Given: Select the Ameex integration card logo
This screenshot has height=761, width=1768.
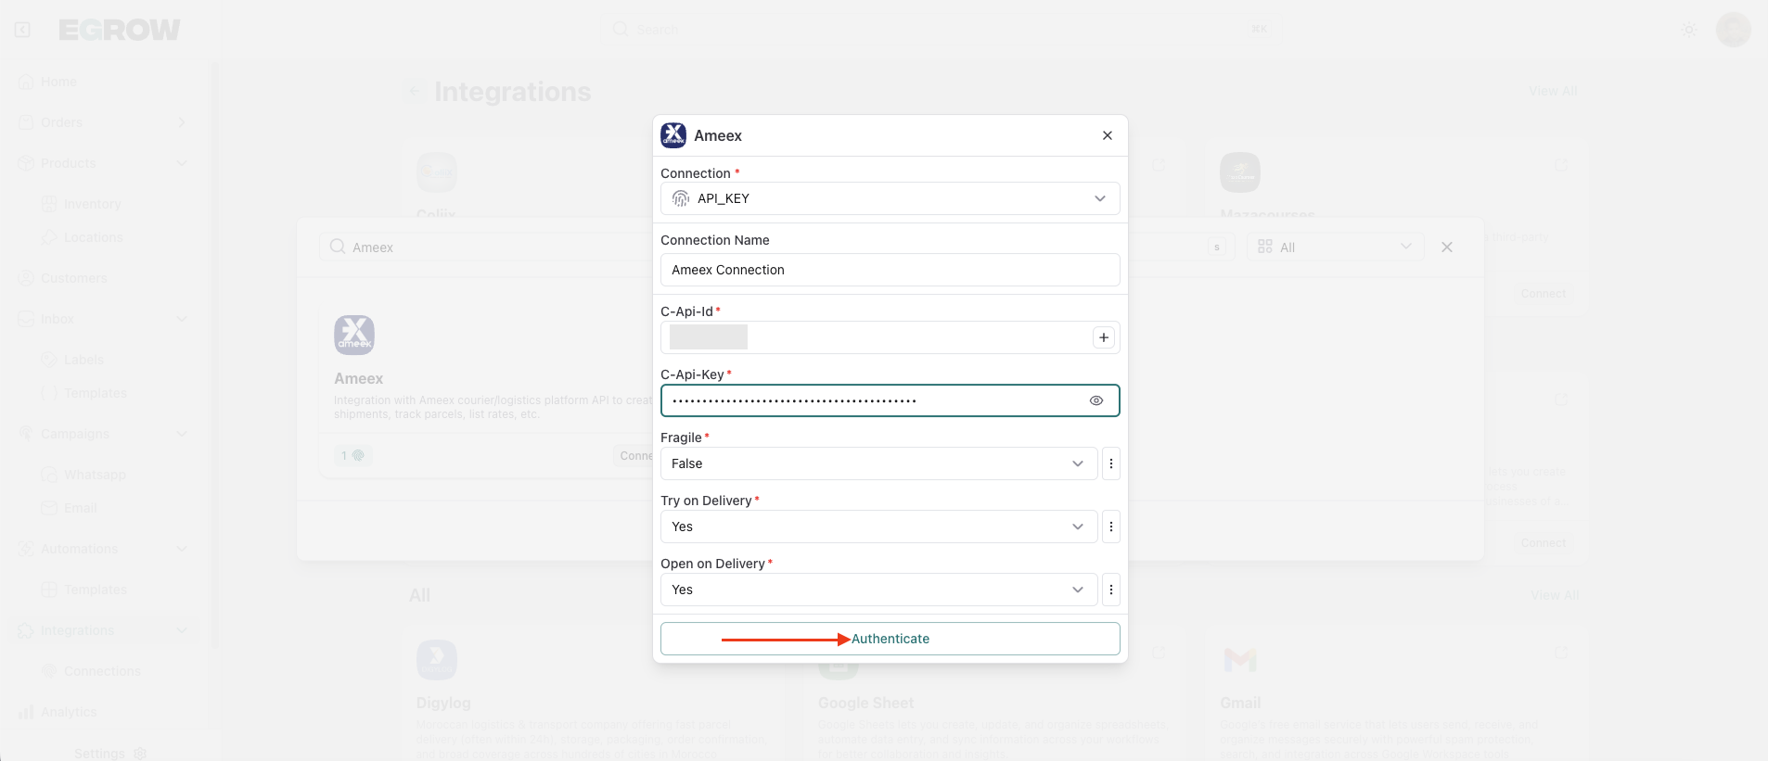Looking at the screenshot, I should pyautogui.click(x=354, y=335).
